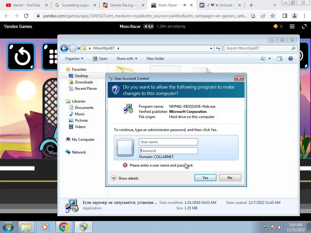Select Videos library
The image size is (311, 233).
tap(80, 127)
